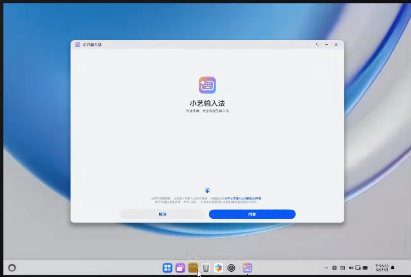Viewport: 411px width, 277px height.
Task: Click the slogan subtitle under 小艺输入法 heading
Action: coord(207,111)
